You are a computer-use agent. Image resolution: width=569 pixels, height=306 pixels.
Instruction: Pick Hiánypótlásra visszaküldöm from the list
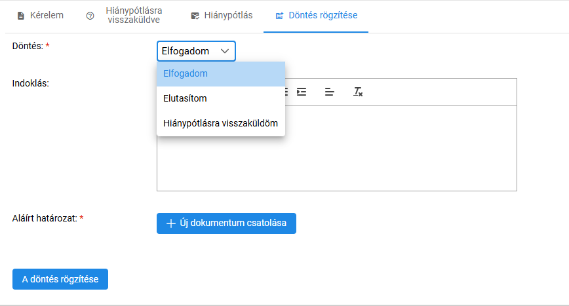(x=221, y=123)
